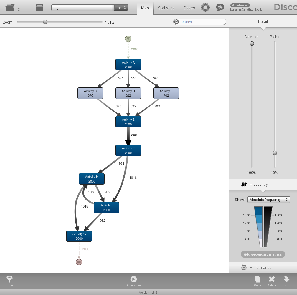Select the Frequency section
The image size is (297, 295).
(263, 184)
